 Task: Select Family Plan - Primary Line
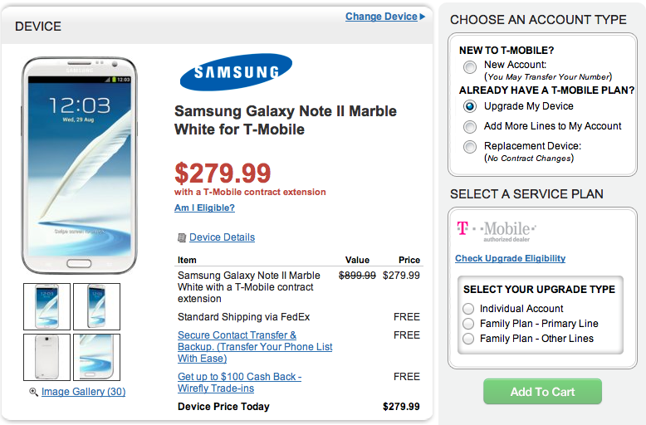click(469, 324)
